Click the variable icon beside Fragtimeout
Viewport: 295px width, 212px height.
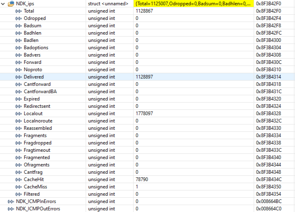[19, 151]
